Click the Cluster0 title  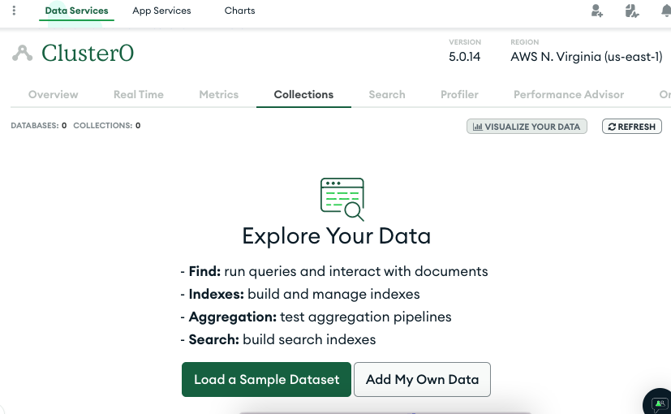click(x=88, y=53)
